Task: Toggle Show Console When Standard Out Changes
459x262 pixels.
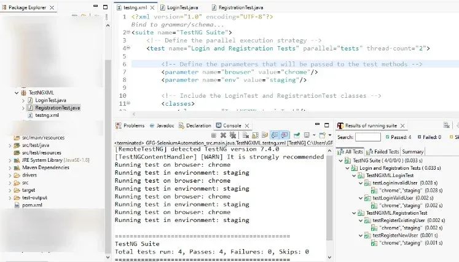Action: pyautogui.click(x=275, y=135)
